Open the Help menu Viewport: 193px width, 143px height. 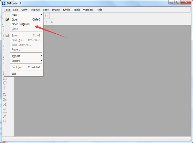pos(99,10)
